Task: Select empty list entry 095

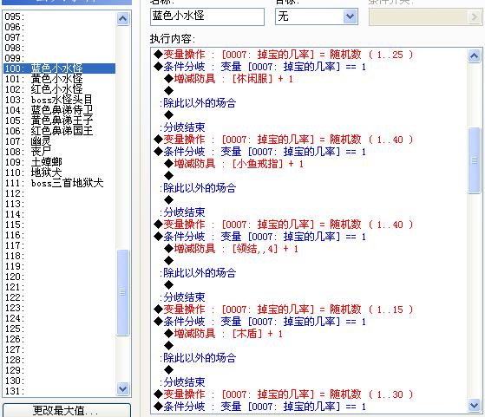Action: click(x=59, y=16)
